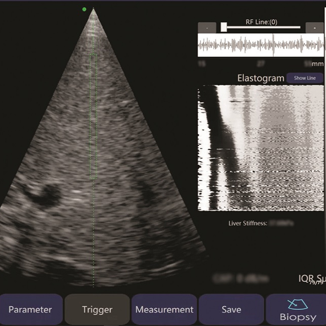Click the green status dot above the scan
The width and height of the screenshot is (326, 326).
tap(84, 10)
